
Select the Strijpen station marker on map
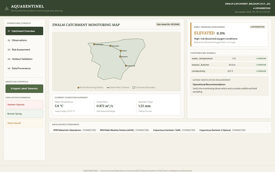121,51
